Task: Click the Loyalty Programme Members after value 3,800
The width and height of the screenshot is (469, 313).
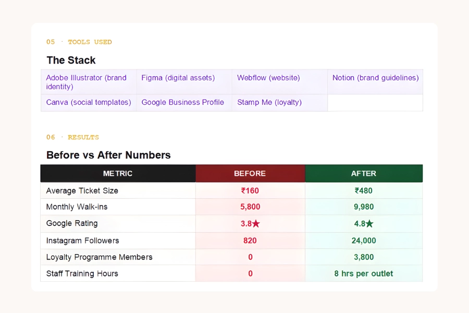Action: click(x=363, y=257)
